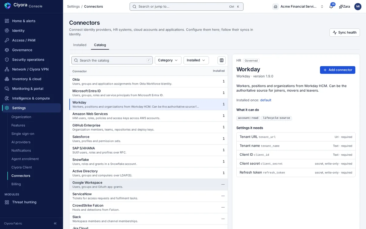The width and height of the screenshot is (366, 229).
Task: Click the Settings gear icon in sidebar
Action: pos(7,108)
